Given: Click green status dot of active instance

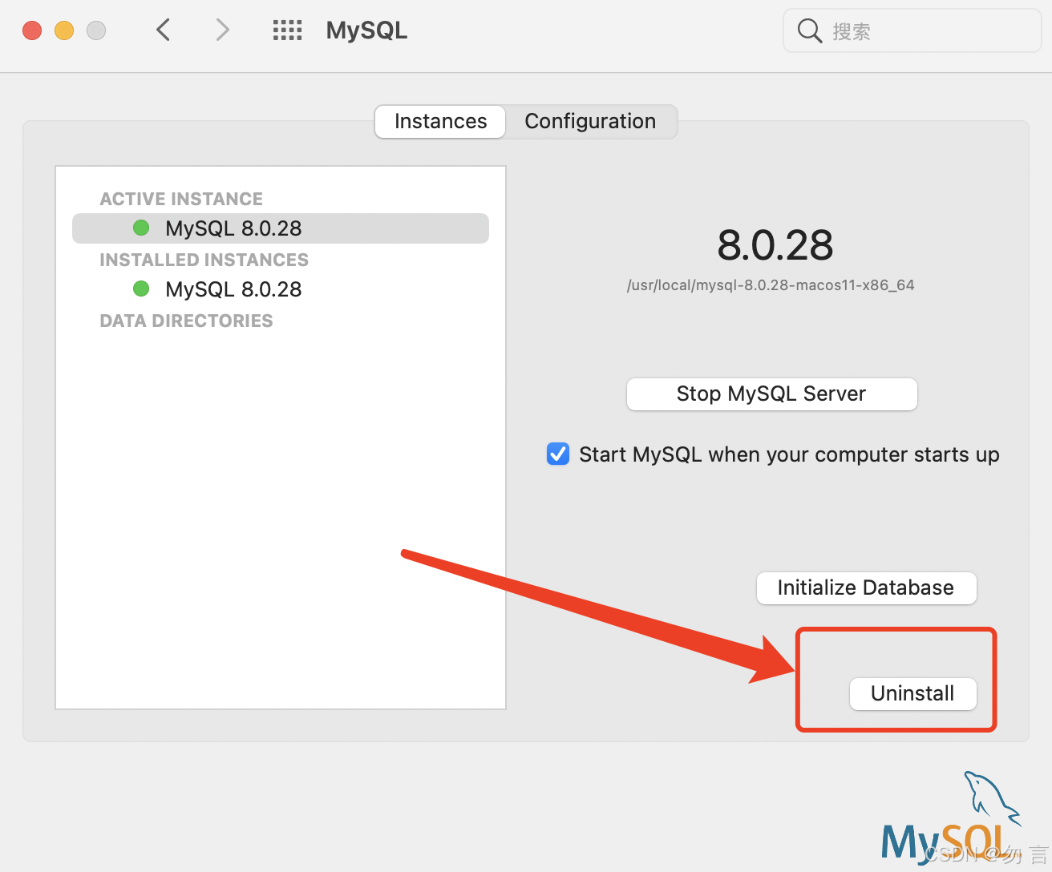Looking at the screenshot, I should (141, 228).
